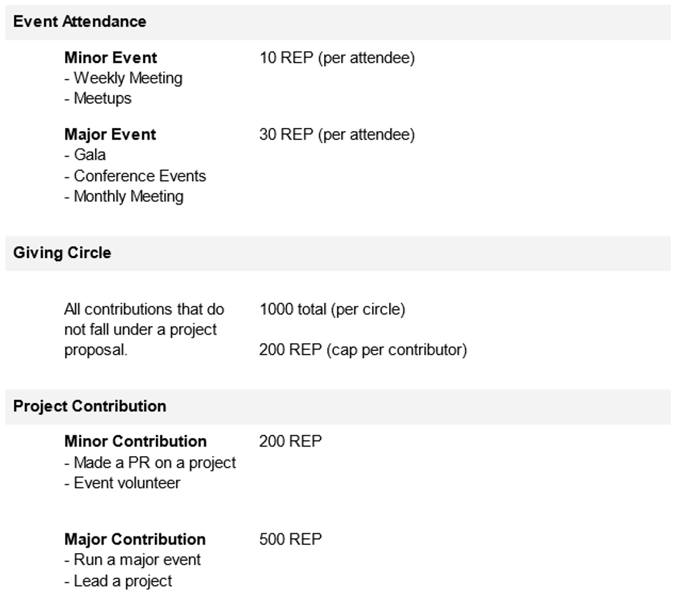Screen dimensions: 680x601
Task: Click the 1000 total per circle text
Action: pos(332,309)
